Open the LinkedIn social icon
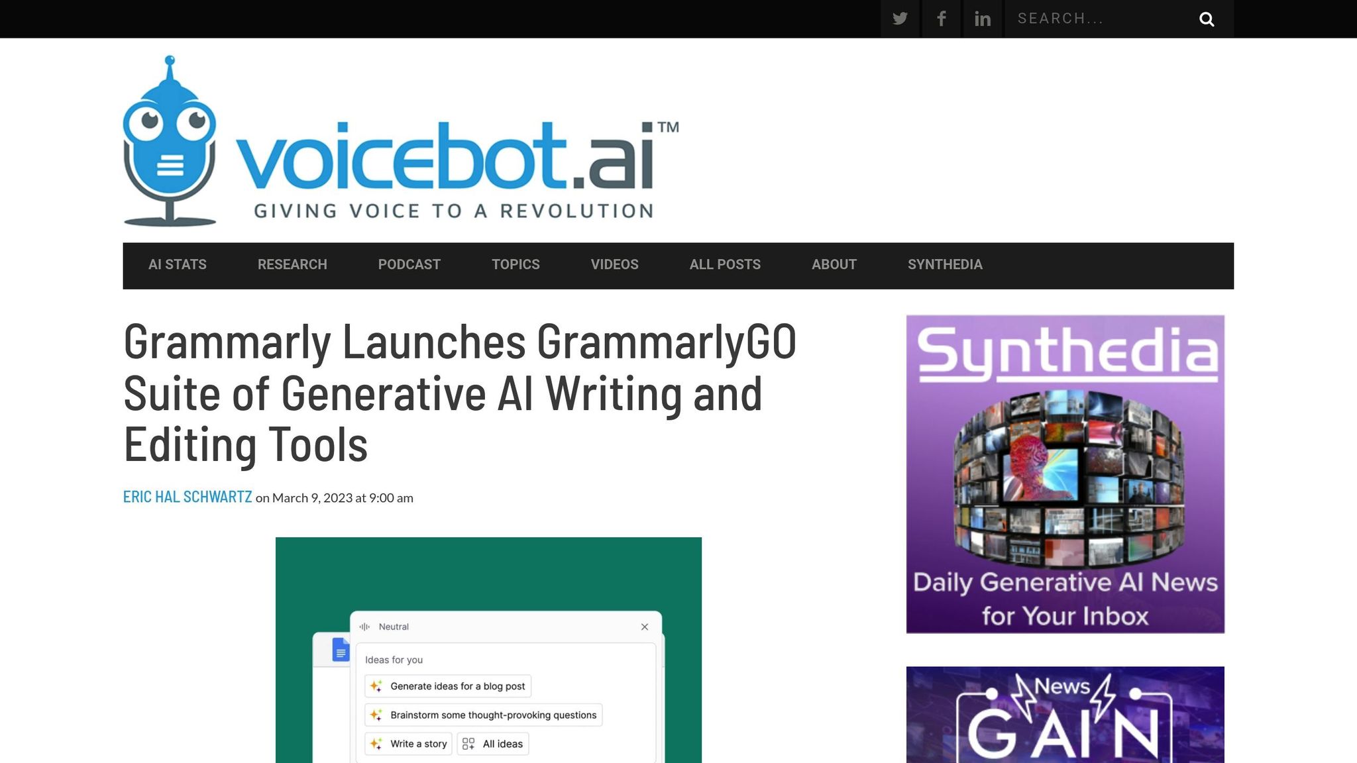Screen dimensions: 1357x763 983,19
